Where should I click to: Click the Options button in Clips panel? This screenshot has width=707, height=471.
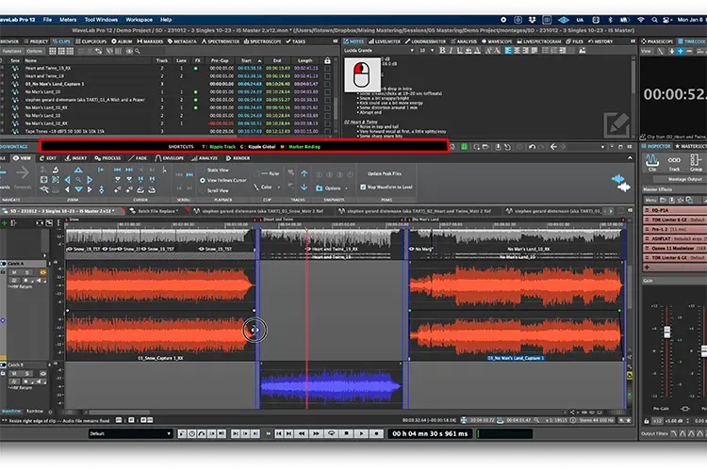coord(34,51)
